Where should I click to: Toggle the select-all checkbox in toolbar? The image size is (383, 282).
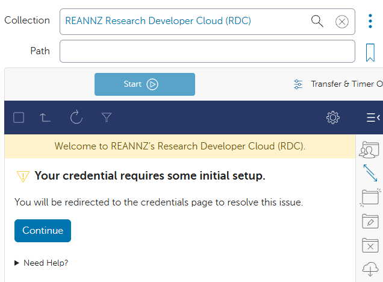(x=19, y=117)
